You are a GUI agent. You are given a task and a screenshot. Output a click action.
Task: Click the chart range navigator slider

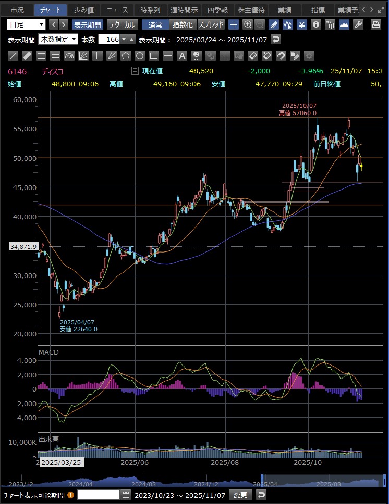point(321,481)
